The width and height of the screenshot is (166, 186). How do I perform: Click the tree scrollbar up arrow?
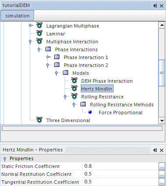[162, 25]
